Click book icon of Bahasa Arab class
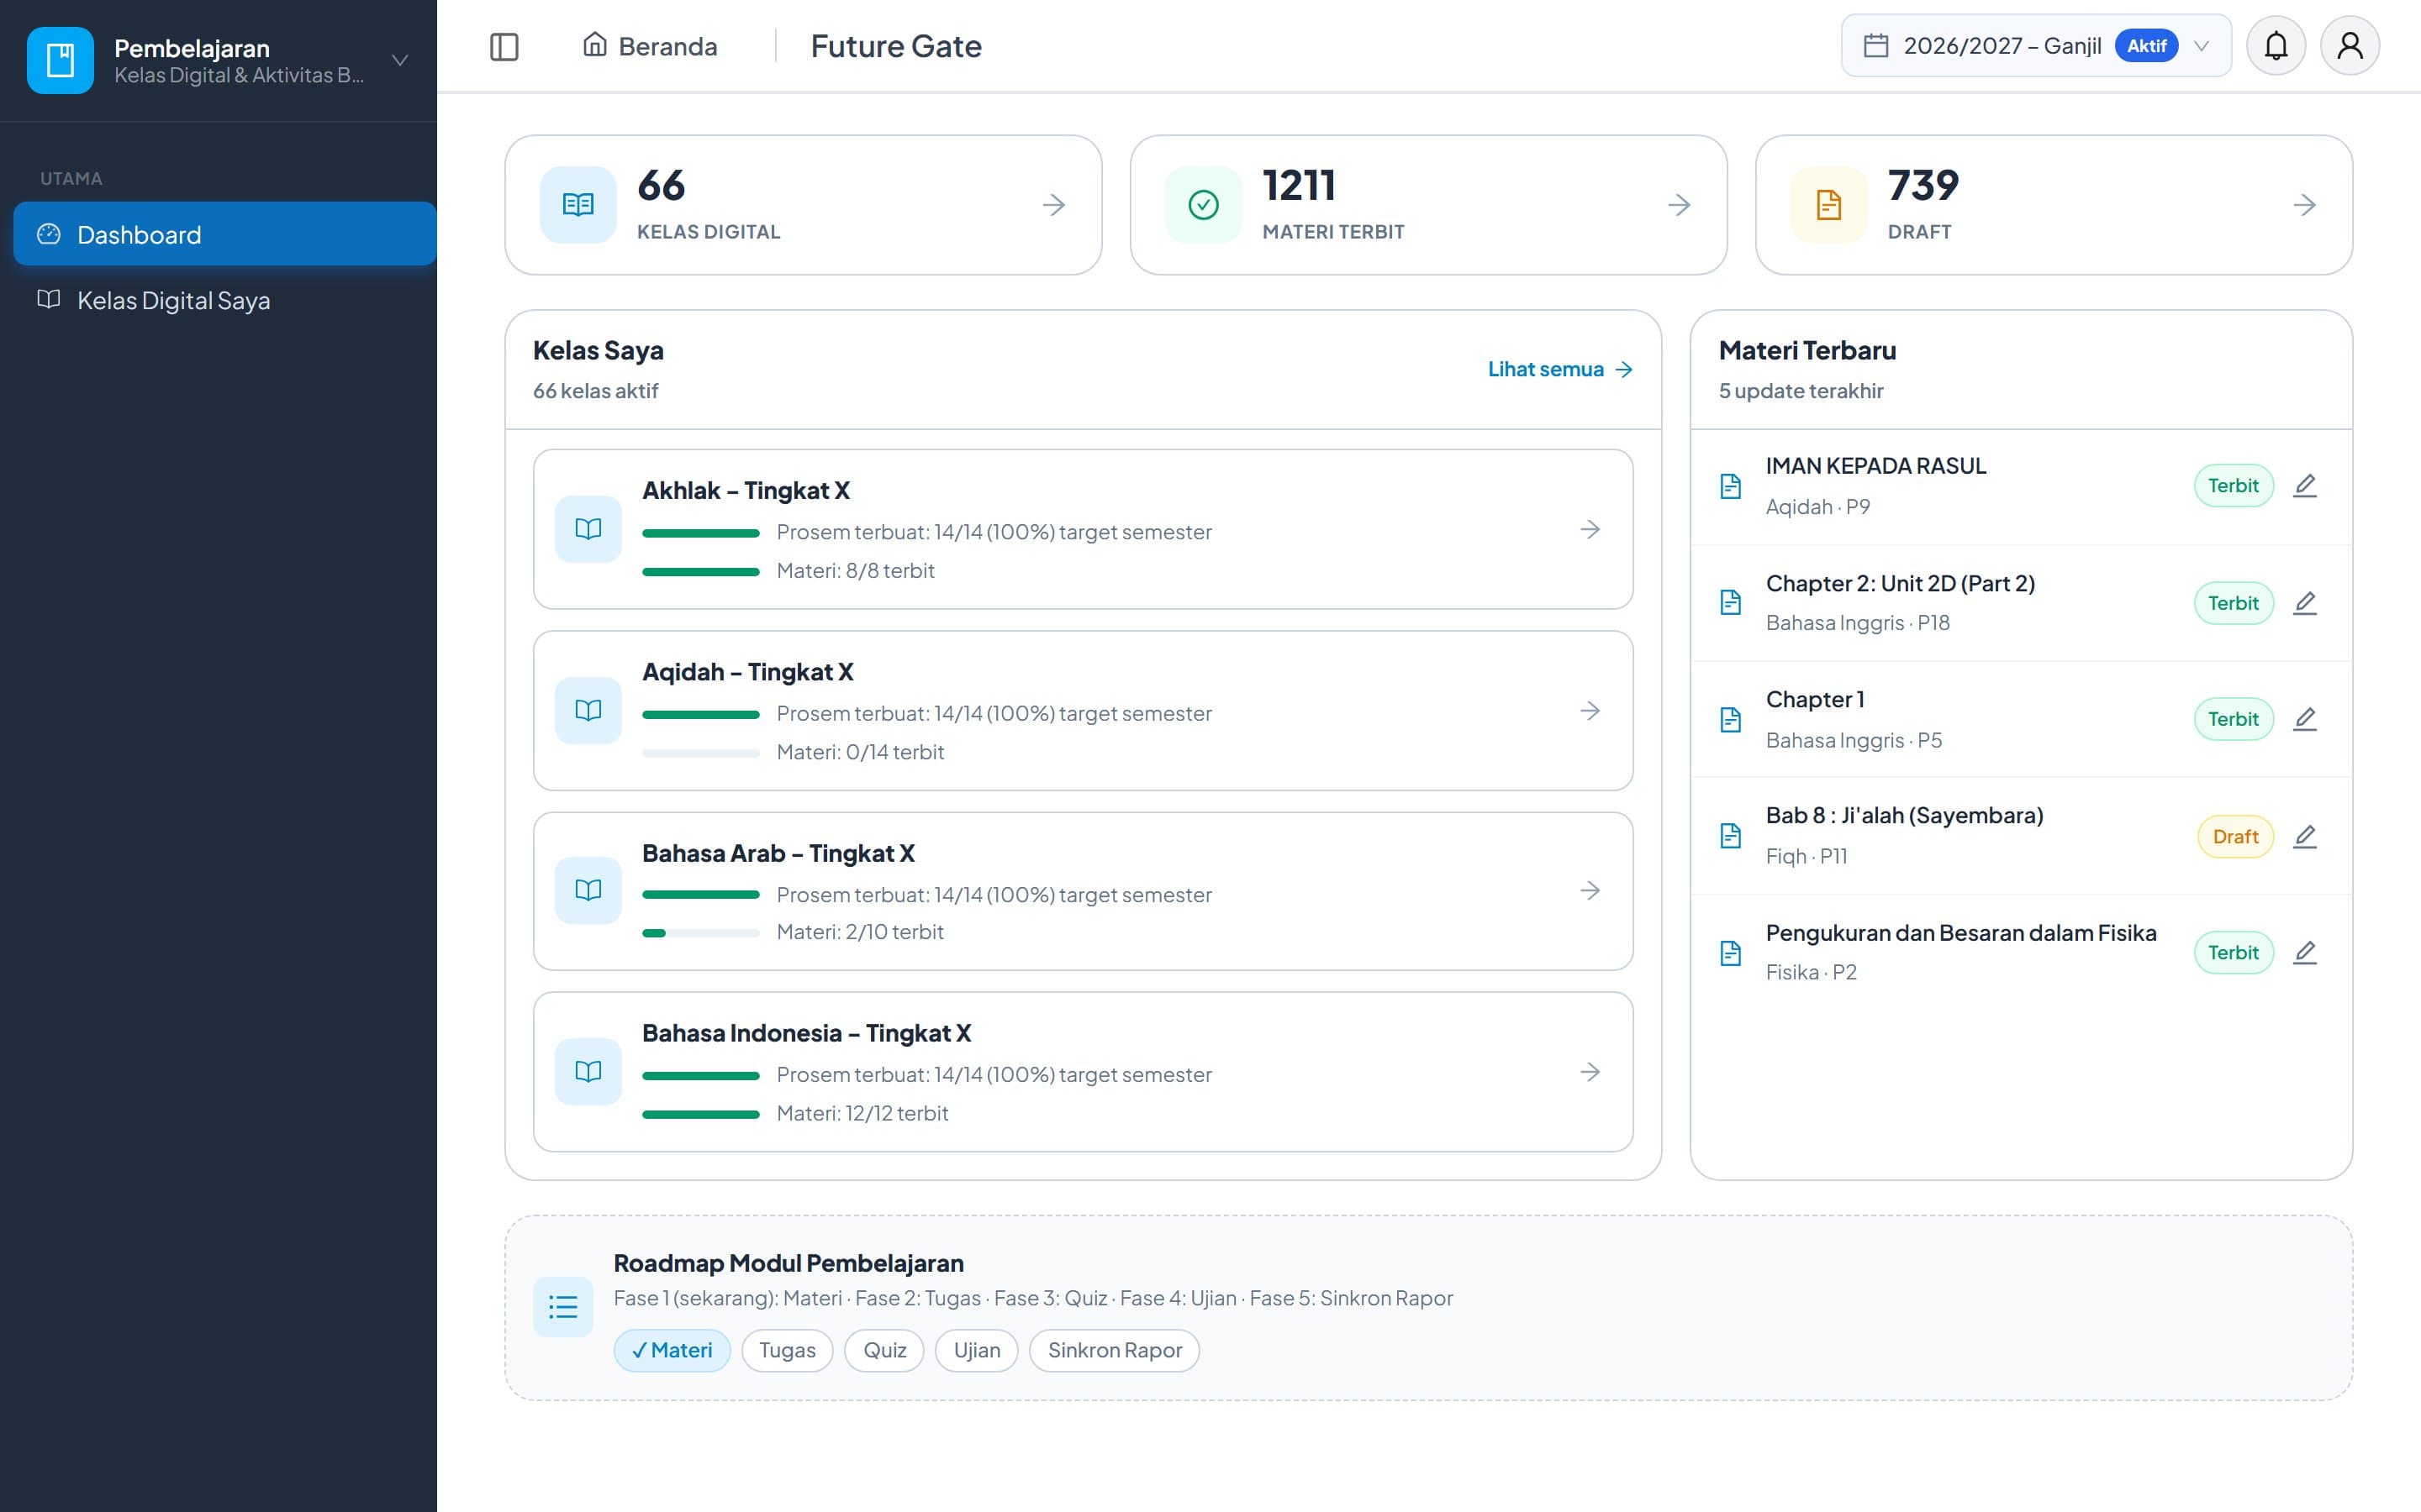Screen dimensions: 2421x1512 coord(588,890)
